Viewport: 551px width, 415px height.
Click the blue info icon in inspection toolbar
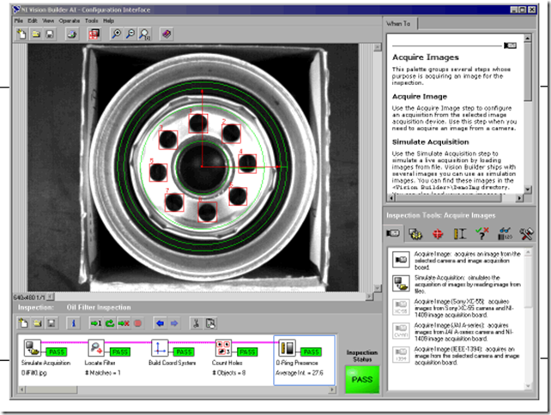coord(74,323)
